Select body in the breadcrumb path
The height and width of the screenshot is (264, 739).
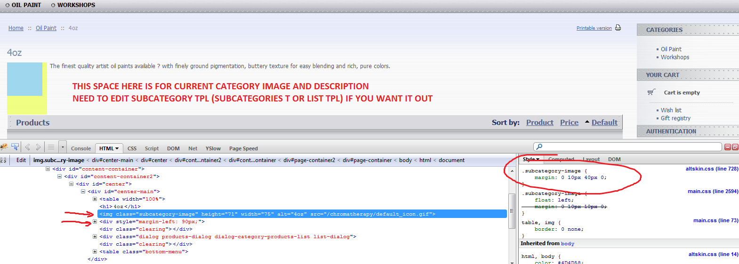tap(405, 160)
